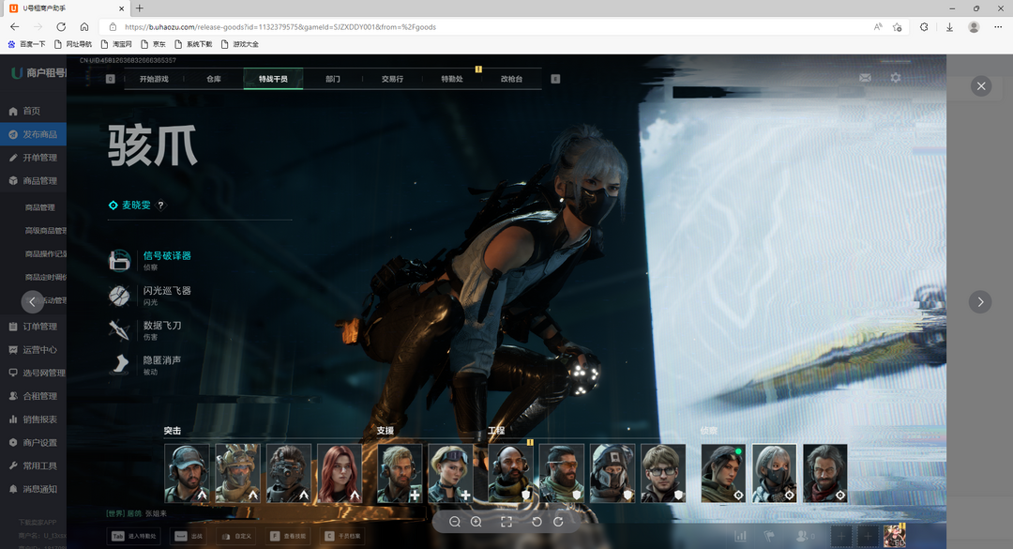The height and width of the screenshot is (549, 1013).
Task: Show the previous preview image
Action: [32, 301]
